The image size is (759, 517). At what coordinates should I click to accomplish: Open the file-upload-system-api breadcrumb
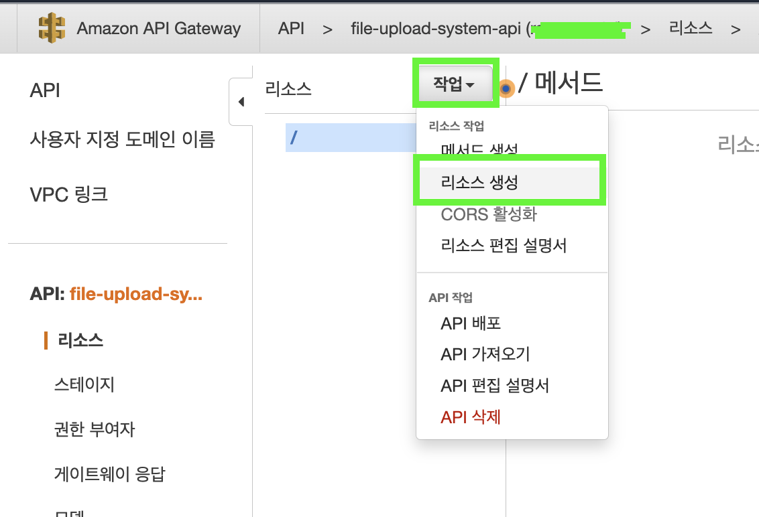point(436,29)
